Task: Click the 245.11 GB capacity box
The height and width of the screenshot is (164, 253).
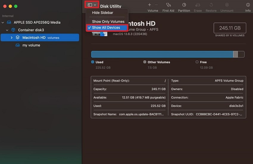Action: click(x=230, y=28)
